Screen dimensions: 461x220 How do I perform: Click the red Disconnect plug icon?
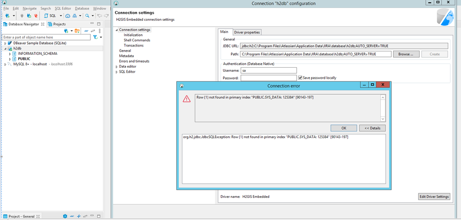click(36, 16)
